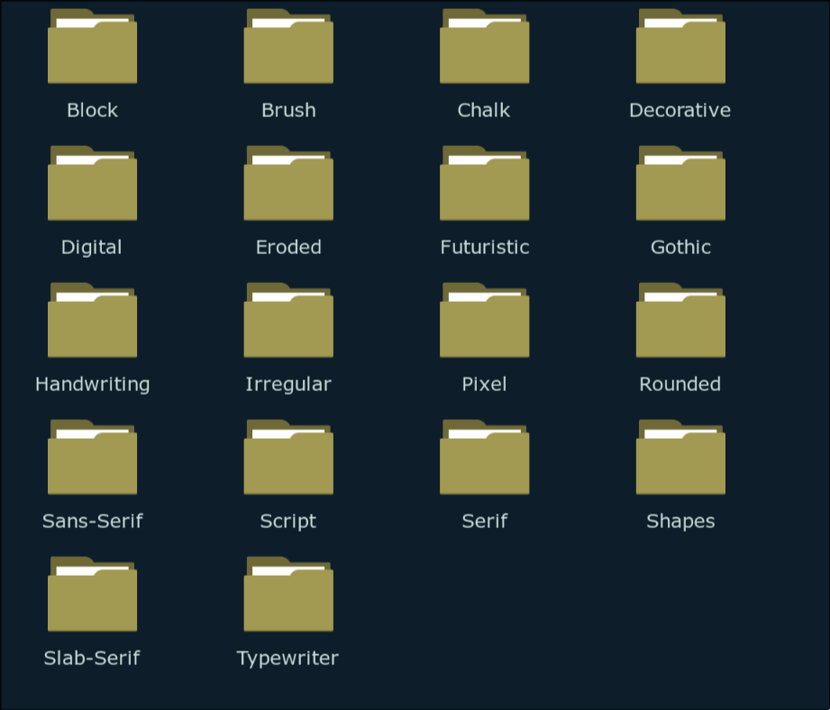Open the Eroded folder icon
This screenshot has height=710, width=830.
(288, 183)
